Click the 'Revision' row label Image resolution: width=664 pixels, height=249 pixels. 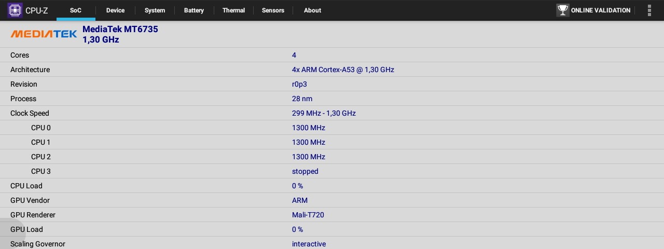point(24,84)
